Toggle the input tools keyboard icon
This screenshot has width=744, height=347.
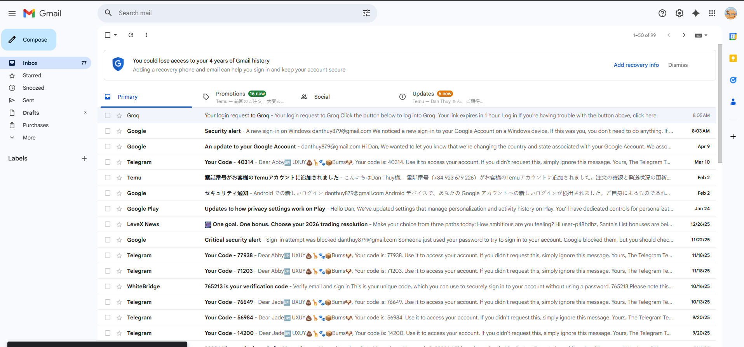pos(698,35)
